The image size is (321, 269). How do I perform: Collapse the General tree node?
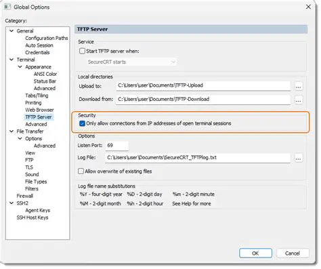12,30
